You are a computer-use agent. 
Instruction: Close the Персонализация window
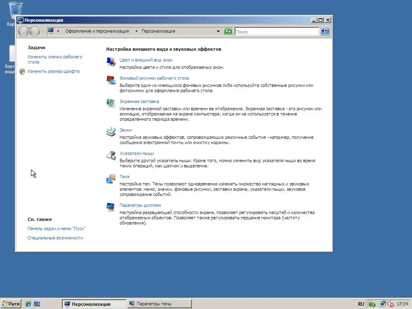(x=328, y=20)
